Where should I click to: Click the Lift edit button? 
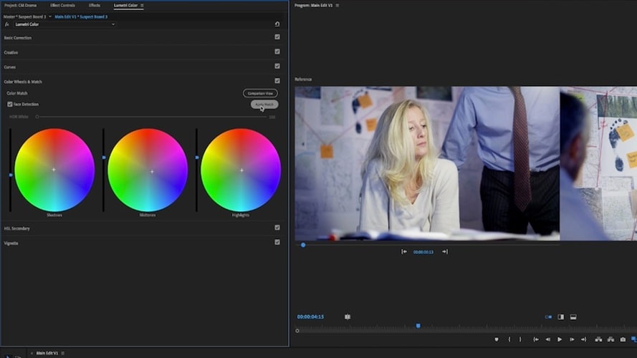(x=598, y=339)
